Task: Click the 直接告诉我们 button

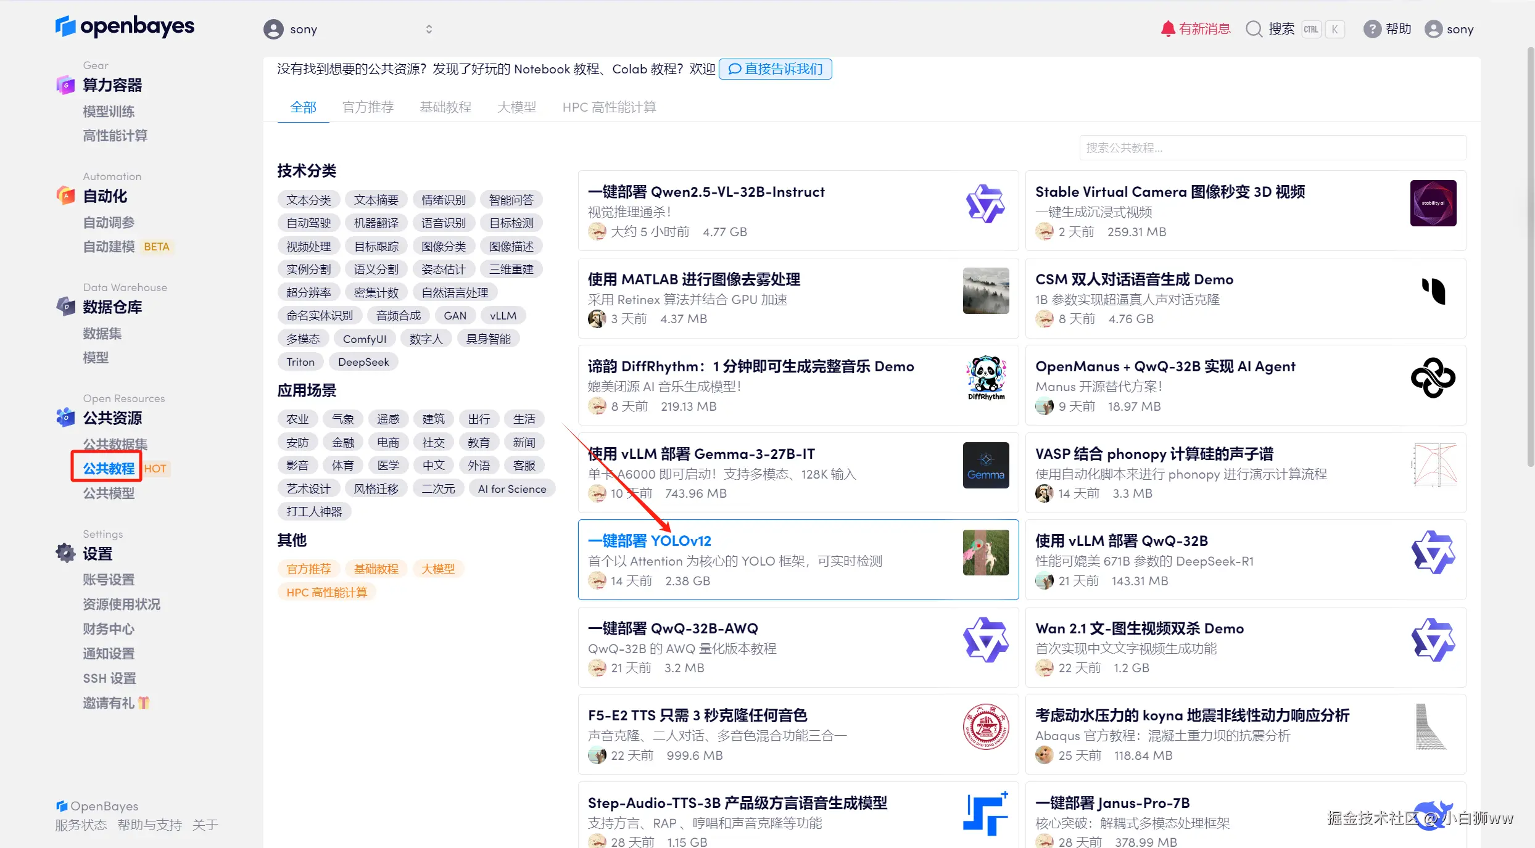Action: click(776, 69)
